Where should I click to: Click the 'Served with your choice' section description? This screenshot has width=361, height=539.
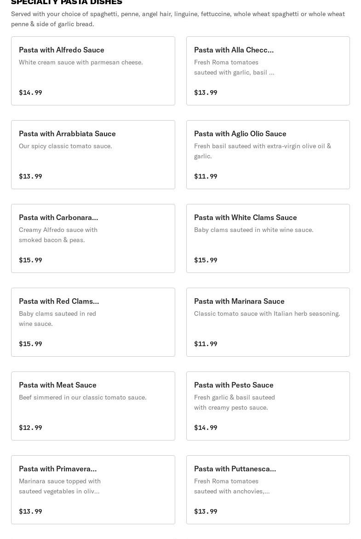coord(178,19)
